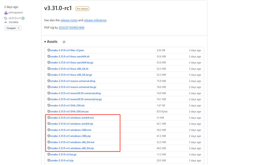
Task: Click package icon beside linux-aarch64.tar.gz asset
Action: tap(49, 62)
